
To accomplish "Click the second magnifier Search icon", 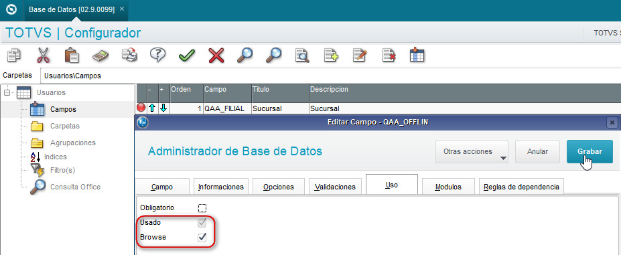I will tap(273, 55).
